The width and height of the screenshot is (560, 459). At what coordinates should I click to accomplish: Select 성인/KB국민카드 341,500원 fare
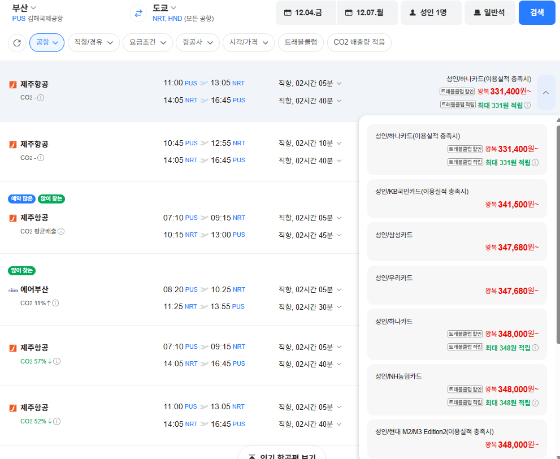[x=457, y=198]
